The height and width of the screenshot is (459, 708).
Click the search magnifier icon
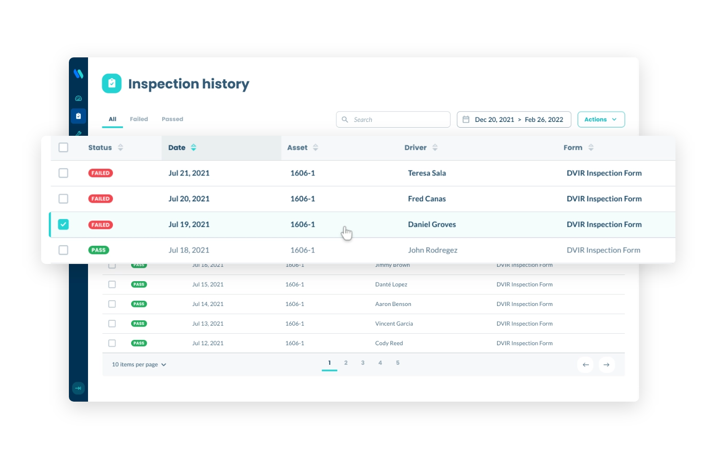[x=345, y=119]
